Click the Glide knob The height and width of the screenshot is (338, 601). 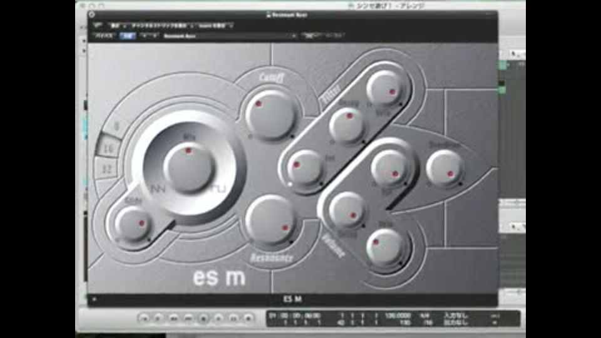tap(132, 223)
